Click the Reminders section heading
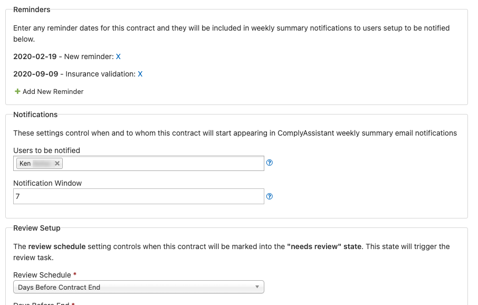The height and width of the screenshot is (305, 478). [x=32, y=9]
